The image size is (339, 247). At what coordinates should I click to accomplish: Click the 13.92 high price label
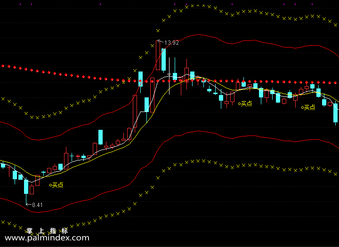pos(172,43)
